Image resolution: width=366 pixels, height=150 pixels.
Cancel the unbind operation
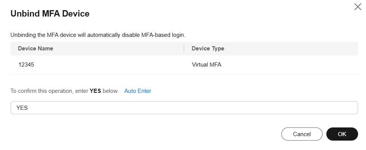[302, 134]
